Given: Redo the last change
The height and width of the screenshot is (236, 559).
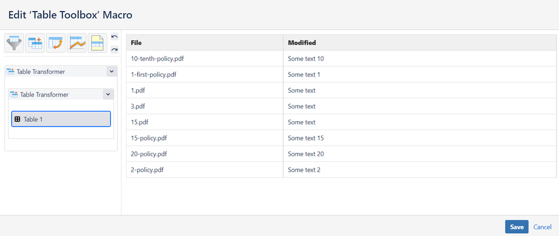Looking at the screenshot, I should pos(114,50).
